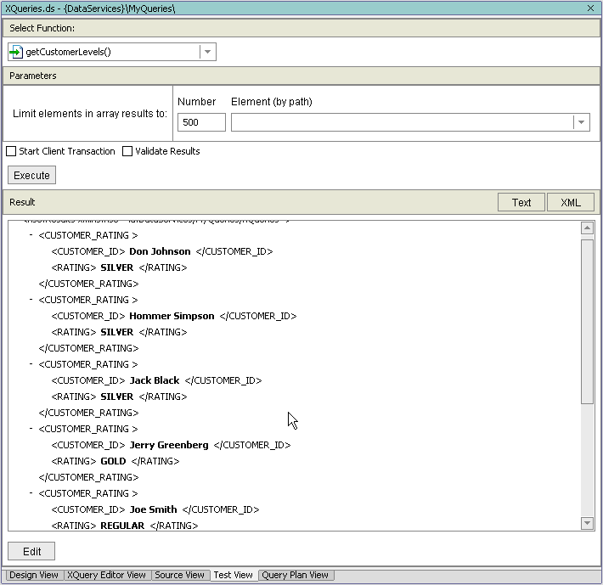
Task: Toggle the Validate Results checkbox
Action: (x=127, y=151)
